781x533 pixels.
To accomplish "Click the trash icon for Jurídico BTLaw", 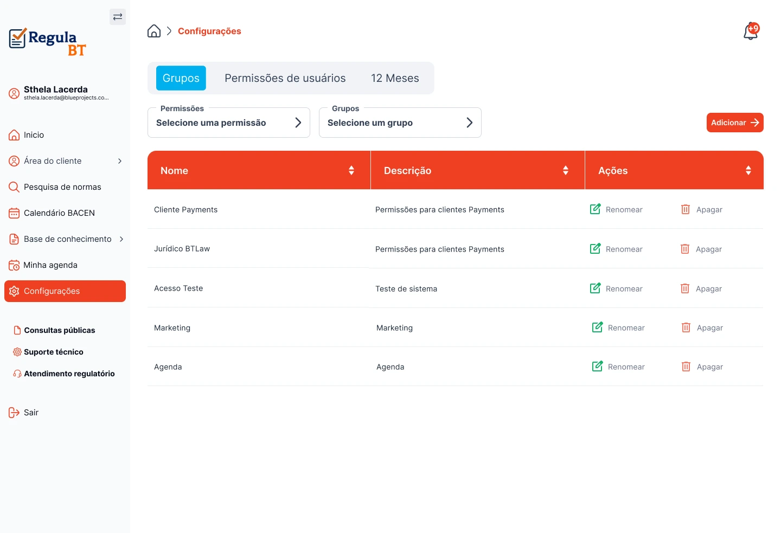I will coord(685,249).
